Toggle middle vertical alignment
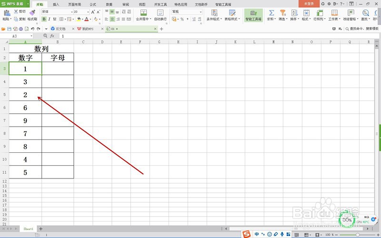The image size is (381, 238). pyautogui.click(x=112, y=11)
